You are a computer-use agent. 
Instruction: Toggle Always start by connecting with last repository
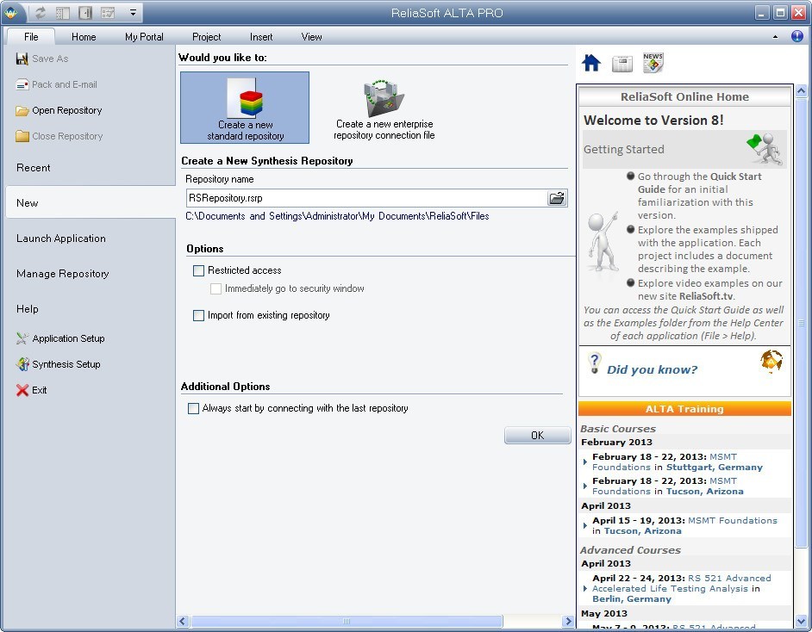pos(193,409)
